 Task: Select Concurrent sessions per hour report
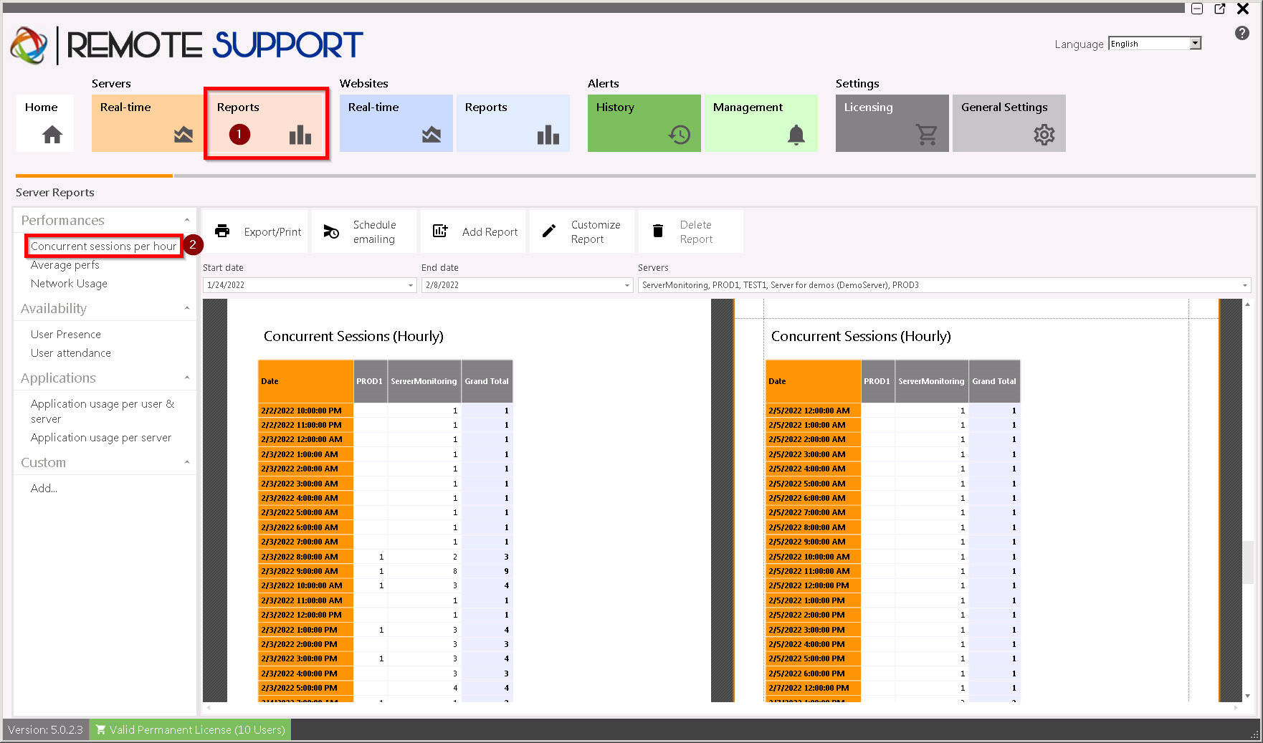pyautogui.click(x=104, y=246)
